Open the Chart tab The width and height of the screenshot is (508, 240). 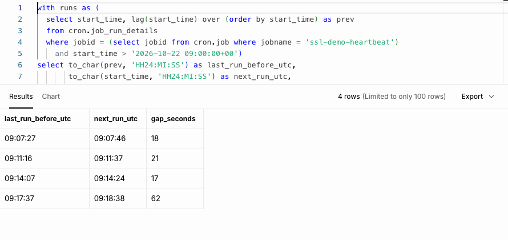coord(51,97)
